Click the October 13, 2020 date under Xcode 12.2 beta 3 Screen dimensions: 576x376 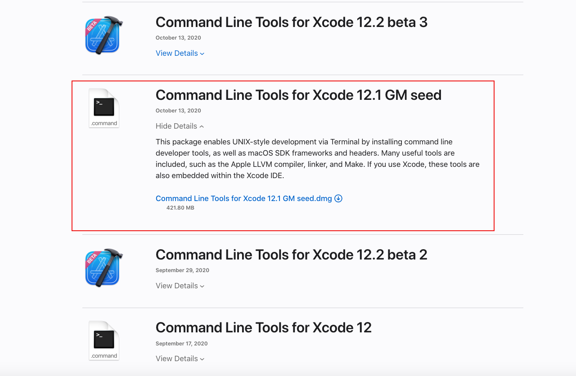coord(178,38)
